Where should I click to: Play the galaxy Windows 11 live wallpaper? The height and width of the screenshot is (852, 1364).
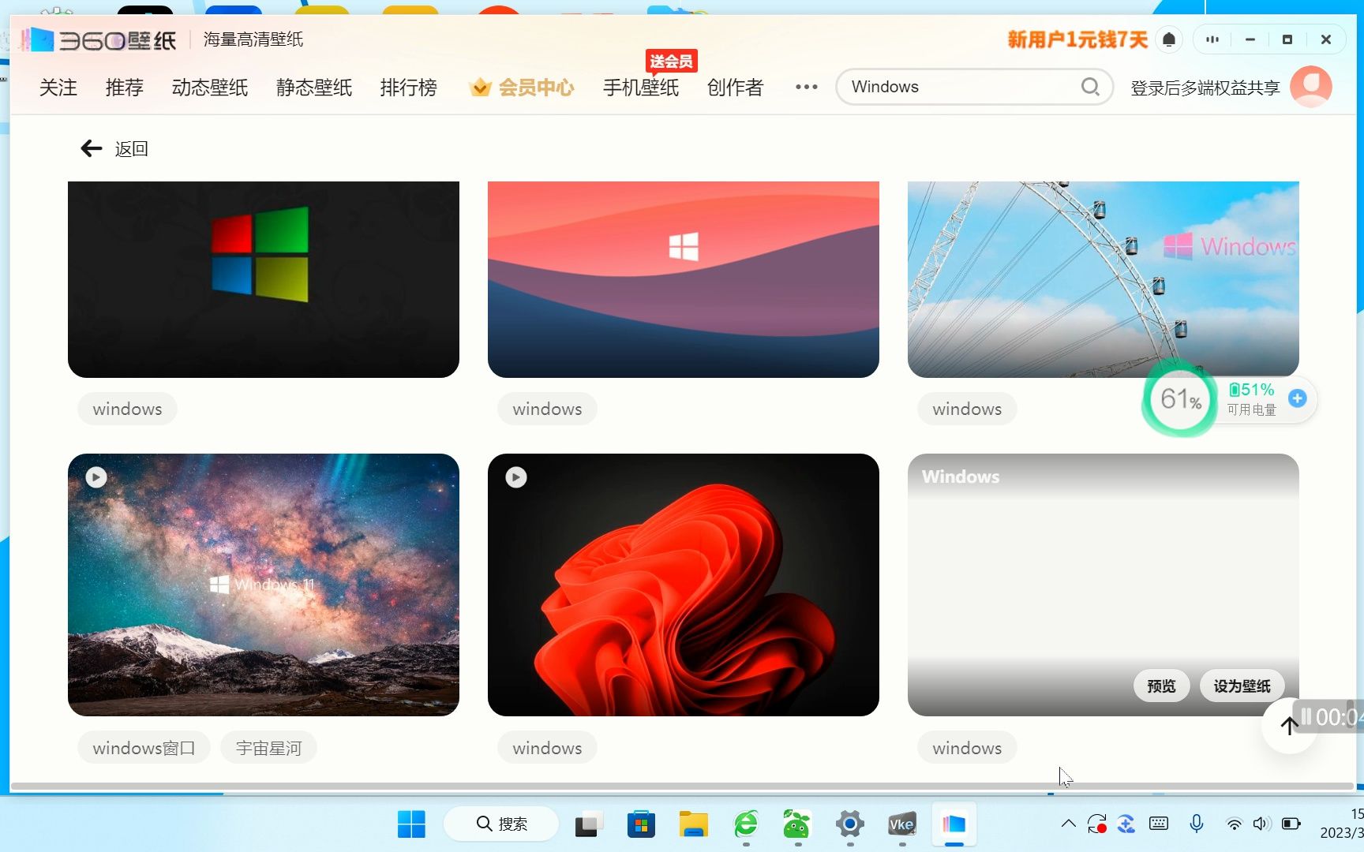click(x=96, y=477)
